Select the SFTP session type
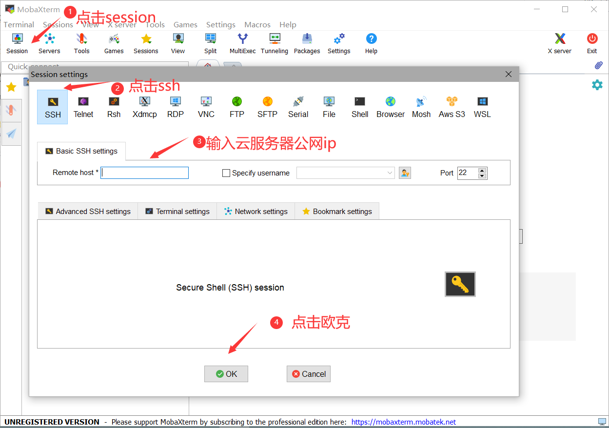 pyautogui.click(x=267, y=107)
